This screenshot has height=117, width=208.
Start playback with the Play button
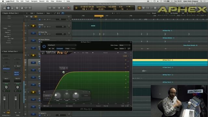coord(64,8)
